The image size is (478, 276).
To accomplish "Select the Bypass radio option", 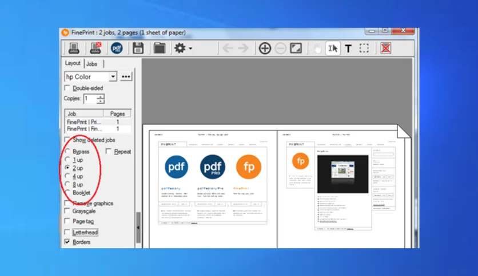I will click(x=67, y=151).
